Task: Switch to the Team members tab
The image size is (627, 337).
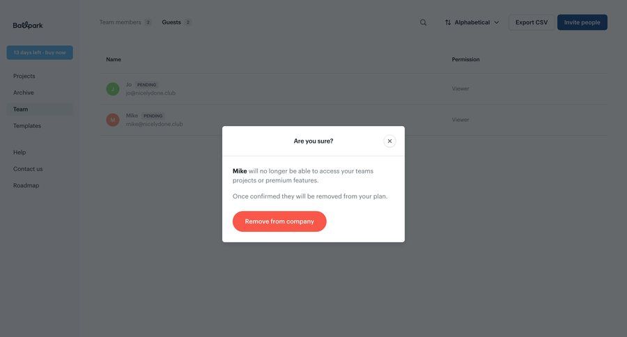Action: tap(120, 22)
